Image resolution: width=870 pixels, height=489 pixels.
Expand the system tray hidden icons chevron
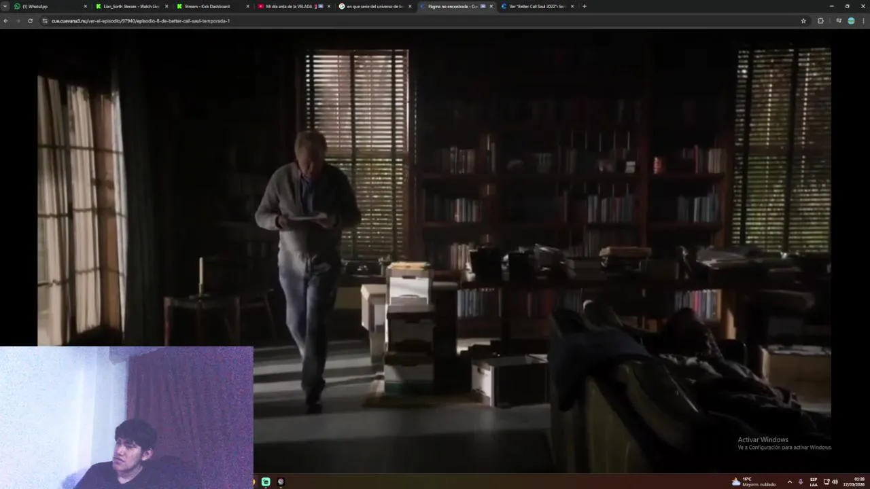(x=789, y=482)
